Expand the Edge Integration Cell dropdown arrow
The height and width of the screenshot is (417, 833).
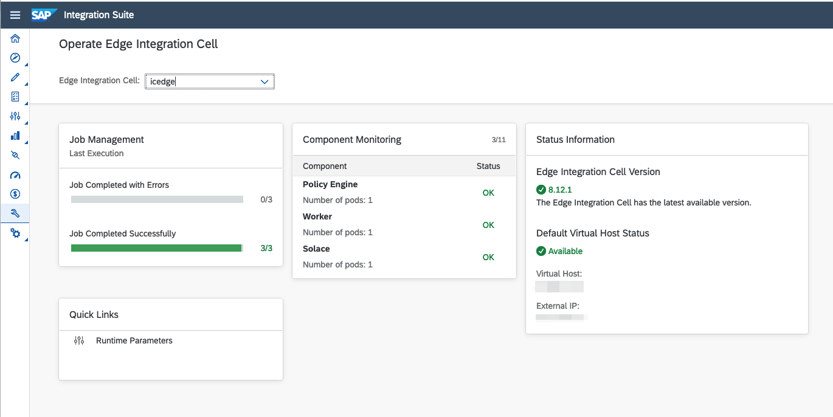click(x=264, y=81)
